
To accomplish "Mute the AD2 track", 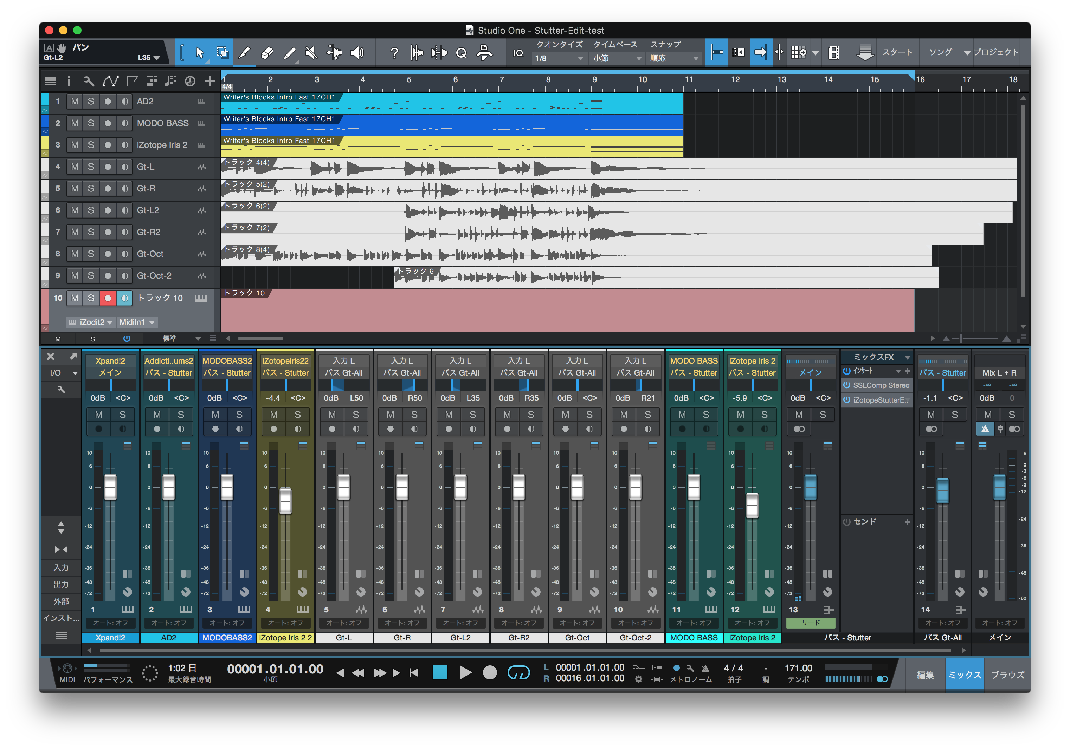I will click(x=75, y=101).
